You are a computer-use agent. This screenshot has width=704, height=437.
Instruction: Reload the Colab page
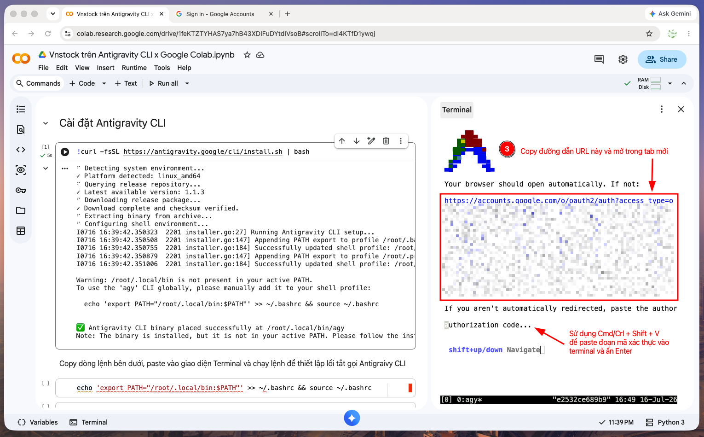(x=48, y=34)
